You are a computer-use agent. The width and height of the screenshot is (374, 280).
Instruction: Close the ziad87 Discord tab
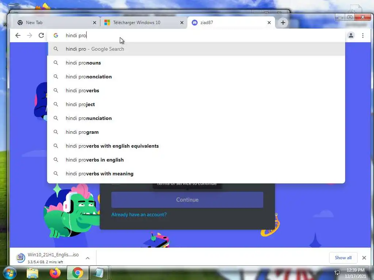pos(269,23)
